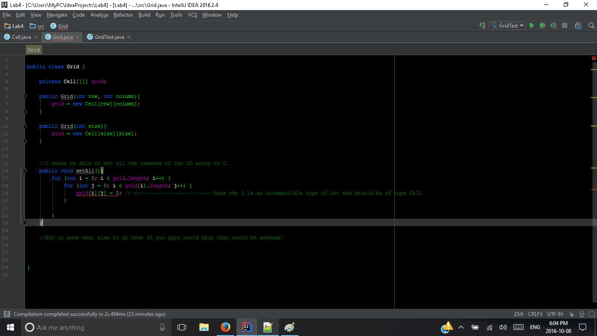Click the cursor position 23:6 indicator
This screenshot has width=597, height=336.
pyautogui.click(x=518, y=314)
